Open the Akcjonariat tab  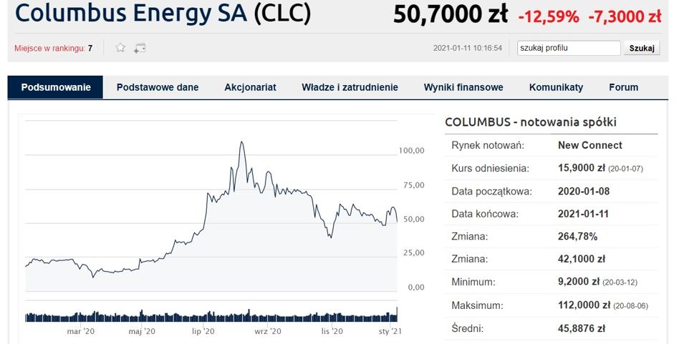tap(250, 87)
